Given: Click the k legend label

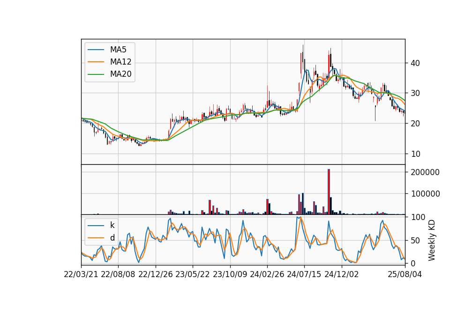Looking at the screenshot, I should tap(112, 225).
